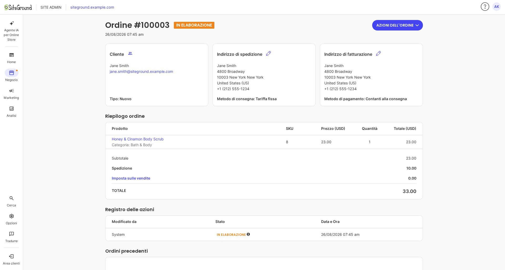Click the Data e Ora column header

coord(330,222)
